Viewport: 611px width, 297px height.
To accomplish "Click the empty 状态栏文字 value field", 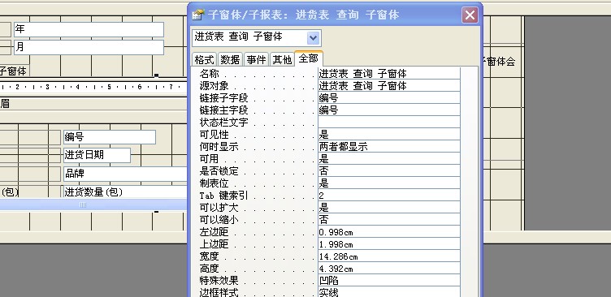I will coord(389,123).
